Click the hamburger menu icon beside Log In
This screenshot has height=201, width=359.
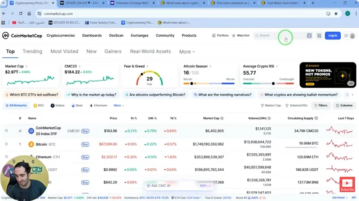pos(346,36)
